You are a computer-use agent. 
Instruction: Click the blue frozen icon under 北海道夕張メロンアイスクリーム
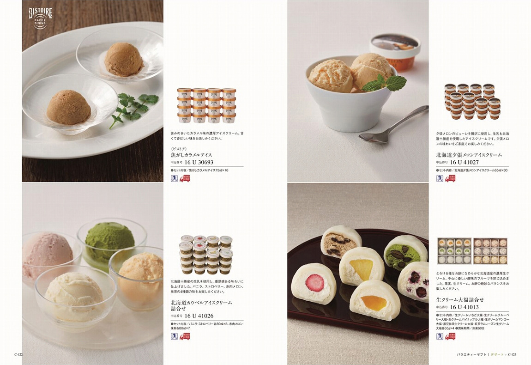point(440,178)
